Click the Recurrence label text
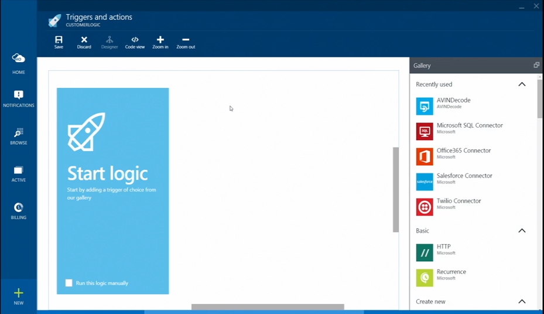Image resolution: width=544 pixels, height=314 pixels. (x=451, y=272)
